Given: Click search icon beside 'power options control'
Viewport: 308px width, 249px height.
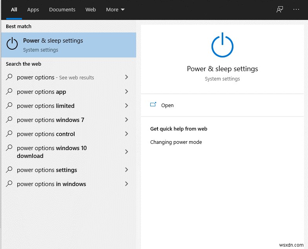Looking at the screenshot, I should pyautogui.click(x=9, y=134).
